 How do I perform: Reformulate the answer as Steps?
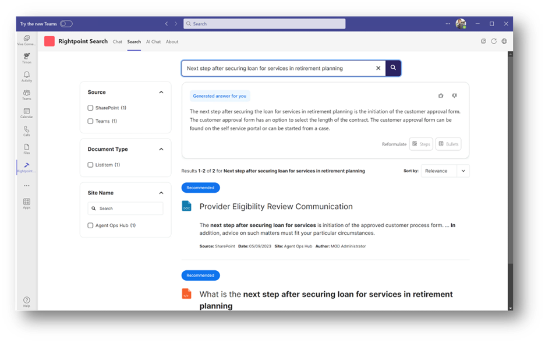coord(421,144)
